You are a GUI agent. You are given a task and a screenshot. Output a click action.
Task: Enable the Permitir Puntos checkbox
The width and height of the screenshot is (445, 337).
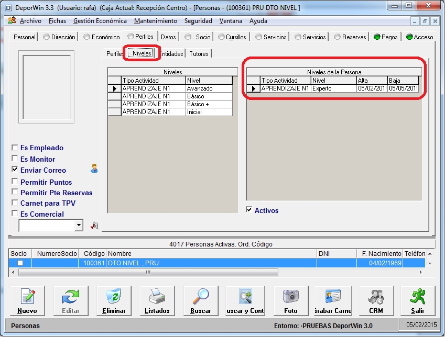point(15,181)
